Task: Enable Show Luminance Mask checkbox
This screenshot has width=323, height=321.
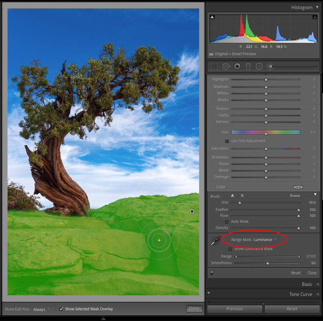Action: tap(230, 249)
